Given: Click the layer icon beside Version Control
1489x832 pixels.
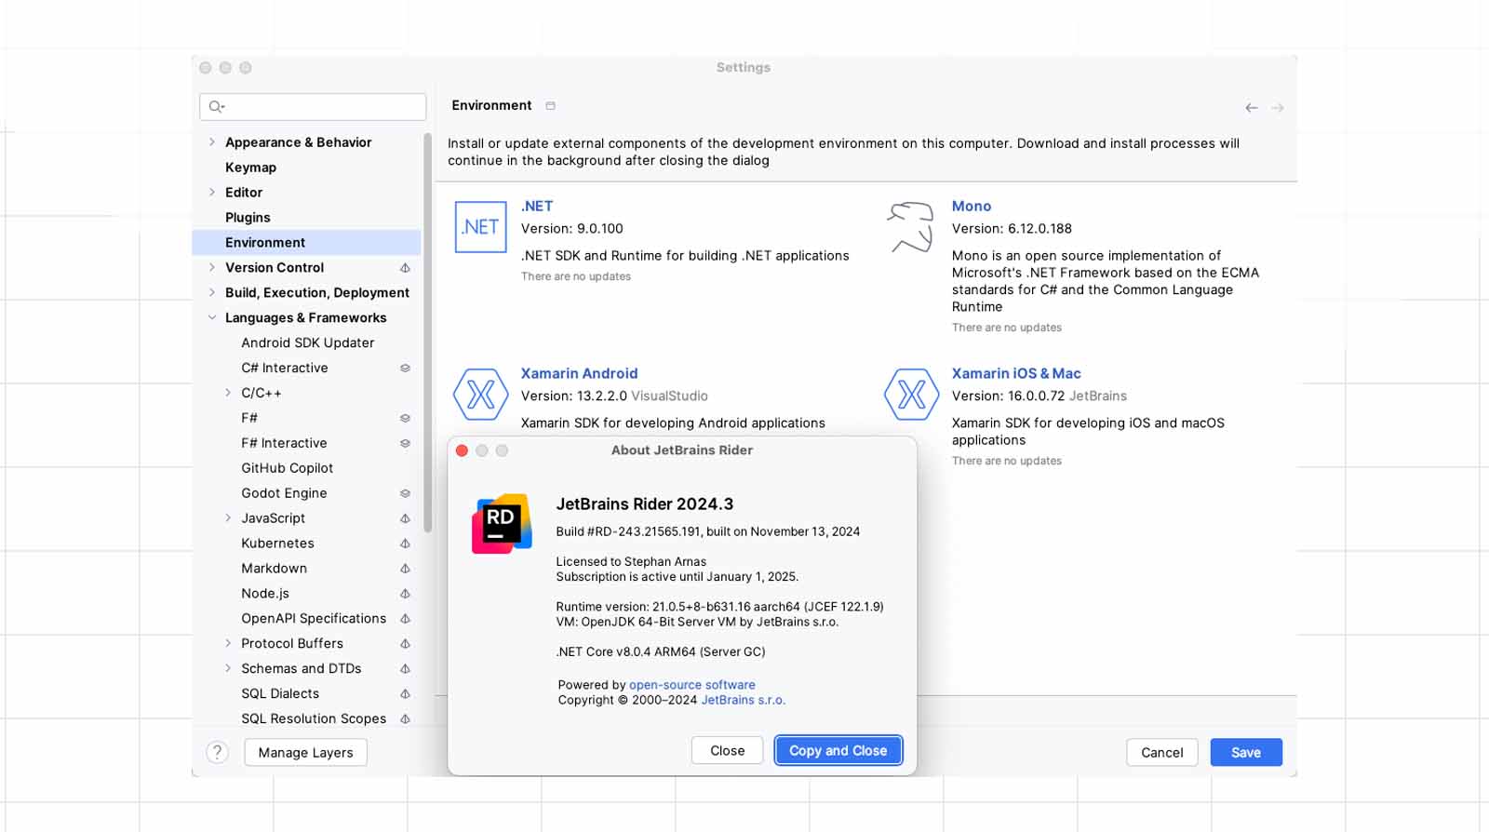Looking at the screenshot, I should click(405, 268).
